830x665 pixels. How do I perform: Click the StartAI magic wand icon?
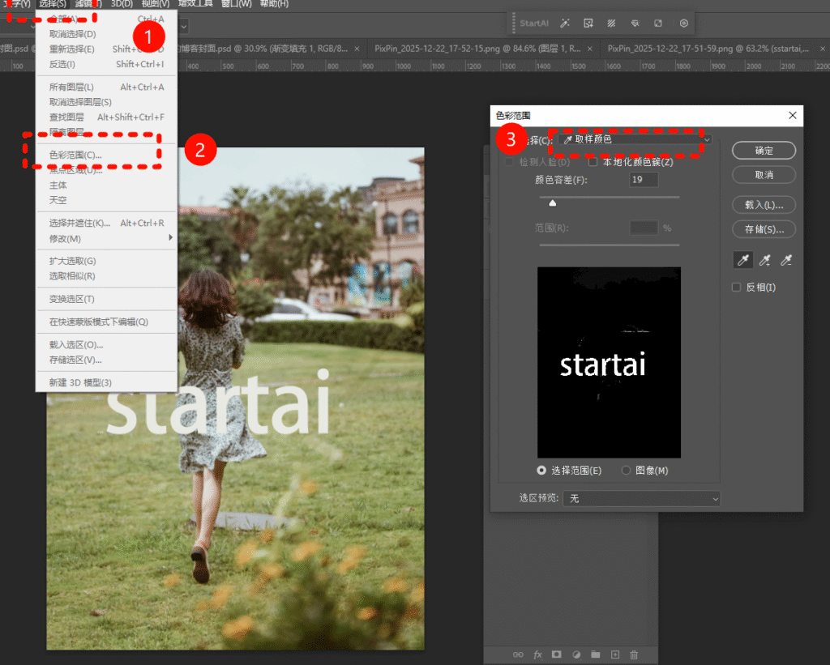[565, 23]
